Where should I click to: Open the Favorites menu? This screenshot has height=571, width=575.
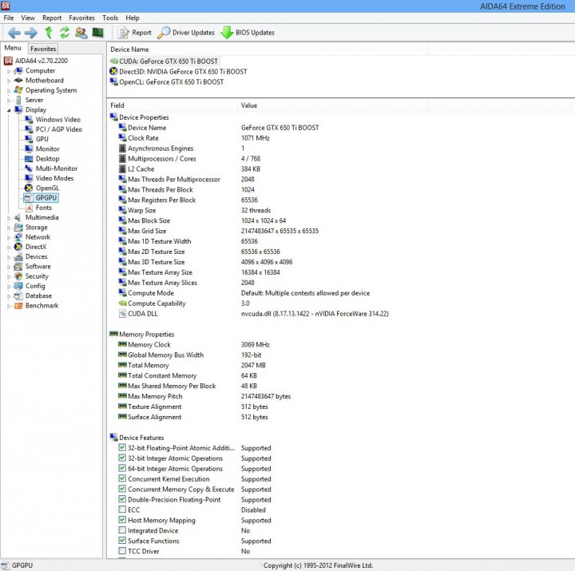(81, 18)
